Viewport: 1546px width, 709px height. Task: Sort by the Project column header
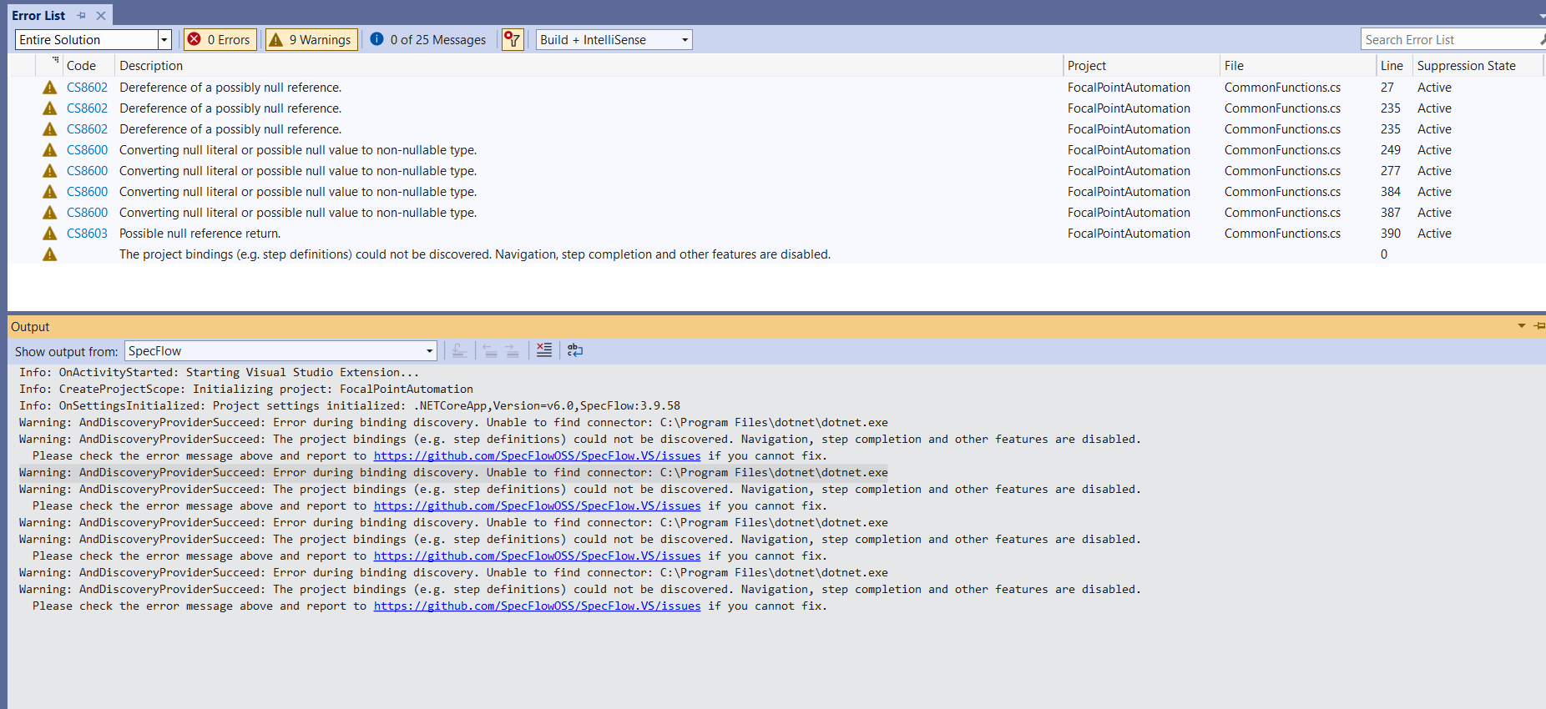pyautogui.click(x=1087, y=65)
